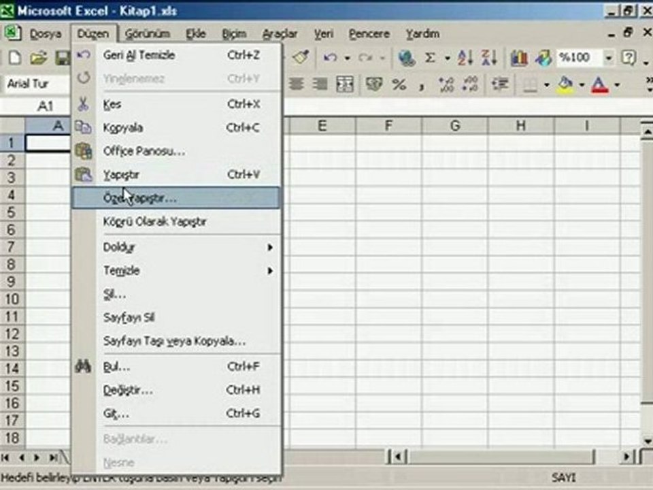Viewport: 653px width, 490px height.
Task: Click the Redo toolbar icon
Action: point(365,57)
